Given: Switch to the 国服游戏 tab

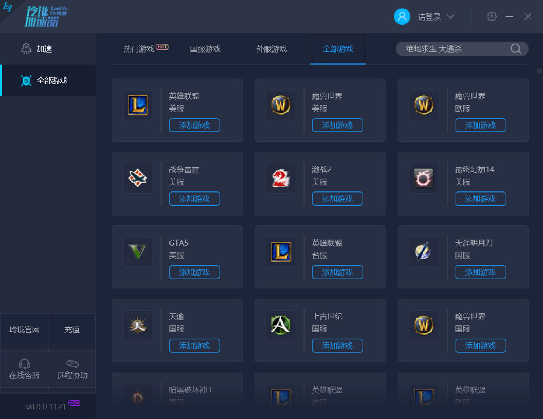Looking at the screenshot, I should [205, 49].
